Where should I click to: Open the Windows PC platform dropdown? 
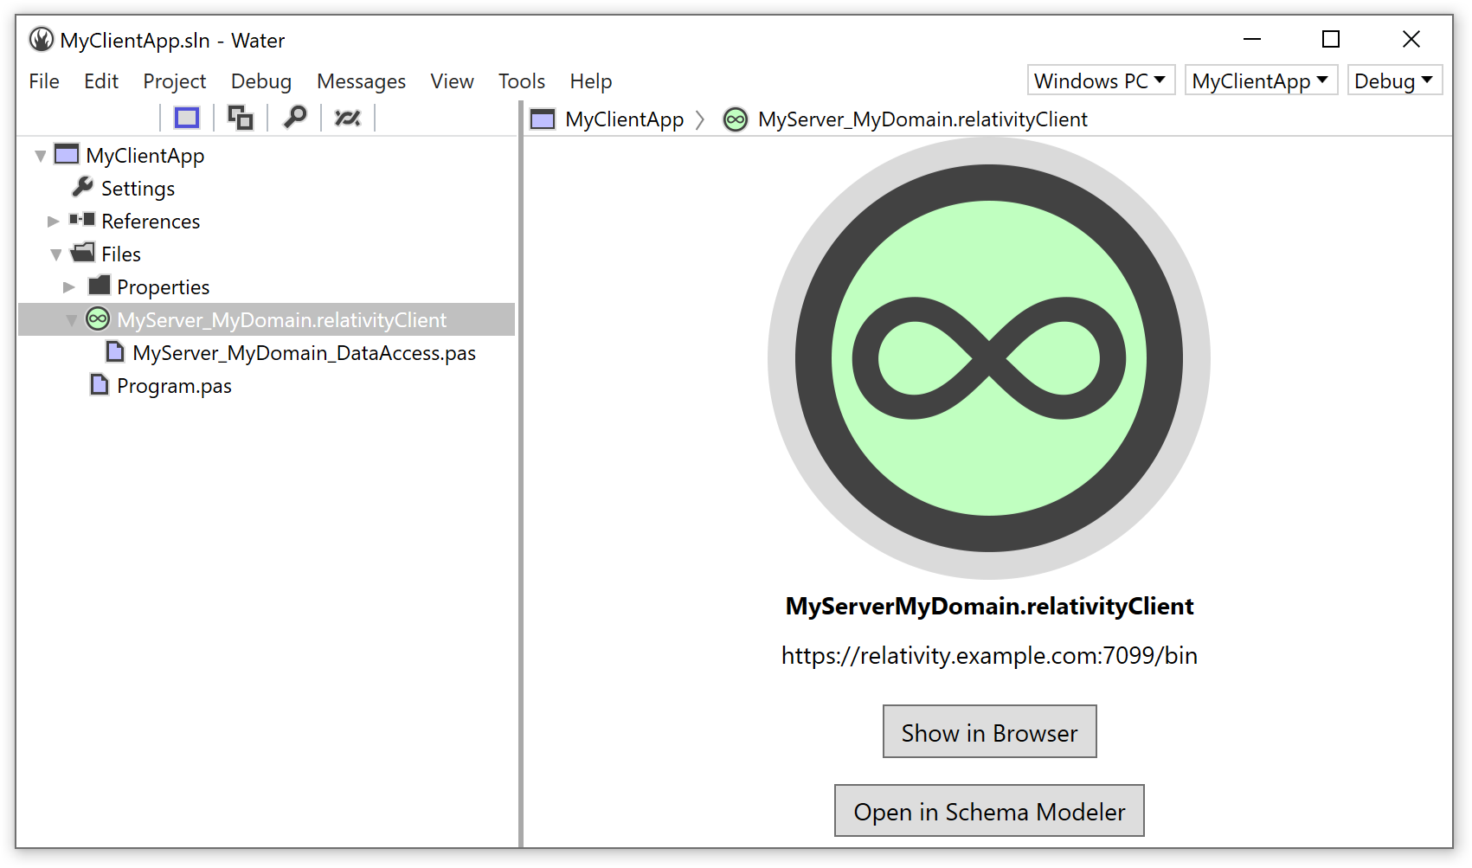1101,80
